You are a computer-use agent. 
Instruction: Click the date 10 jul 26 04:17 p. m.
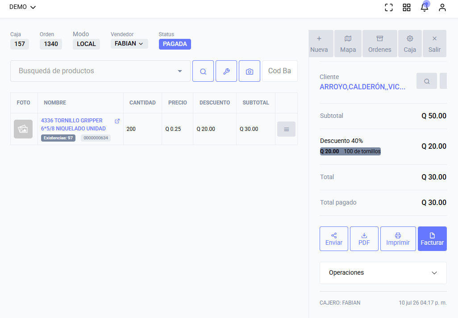tap(423, 303)
